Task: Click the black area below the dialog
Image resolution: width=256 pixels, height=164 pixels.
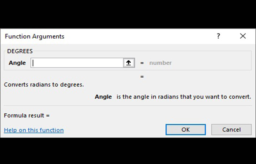Action: pyautogui.click(x=128, y=151)
